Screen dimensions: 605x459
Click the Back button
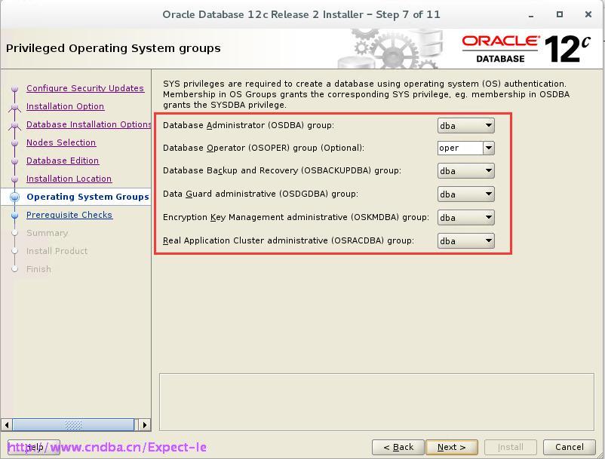(398, 447)
